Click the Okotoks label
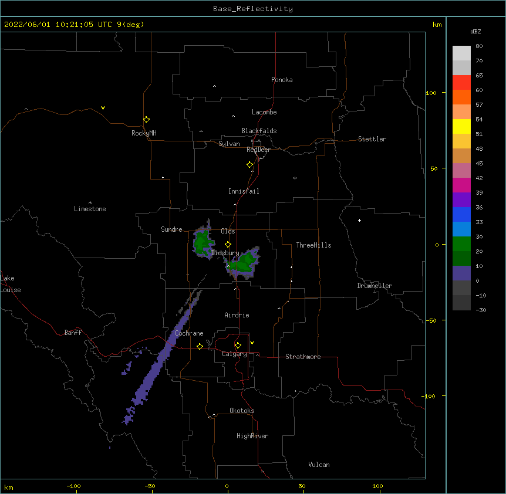 pos(242,411)
